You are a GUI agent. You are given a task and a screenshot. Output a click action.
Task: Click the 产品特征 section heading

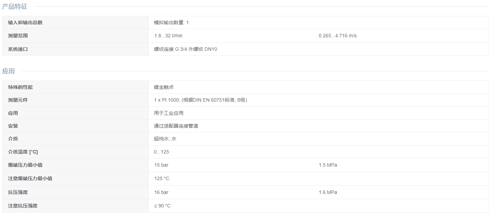[x=15, y=6]
